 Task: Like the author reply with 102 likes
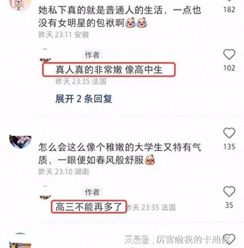point(229,55)
